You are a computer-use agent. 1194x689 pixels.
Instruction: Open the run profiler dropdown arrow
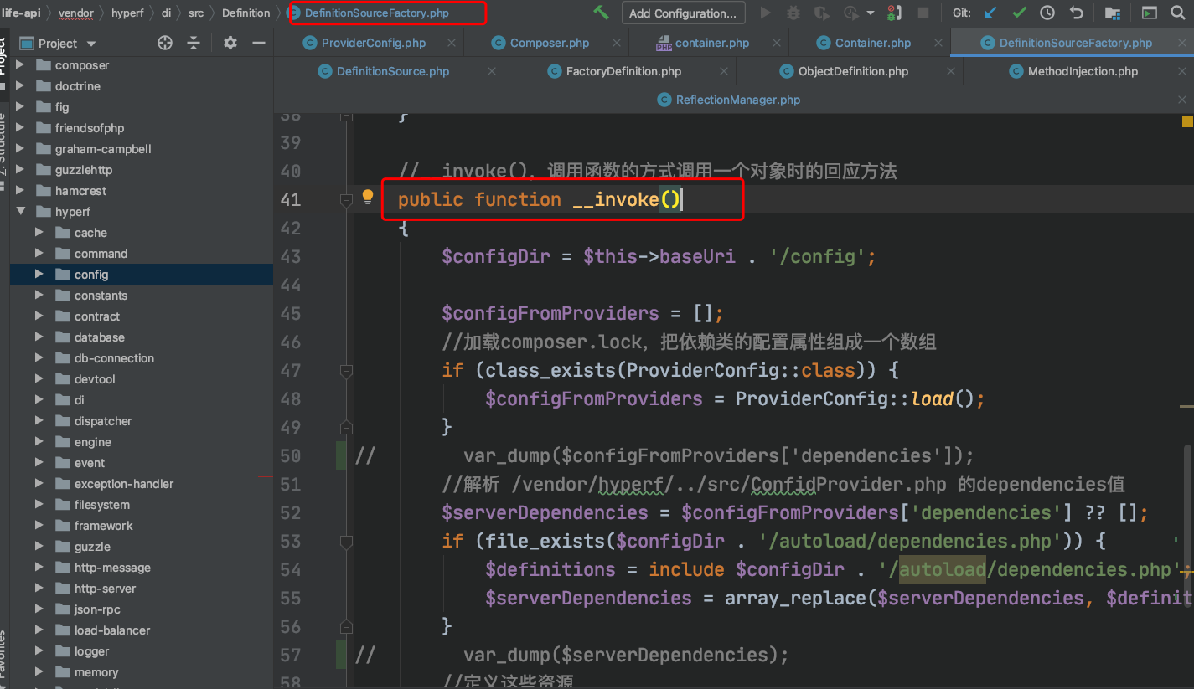point(871,13)
